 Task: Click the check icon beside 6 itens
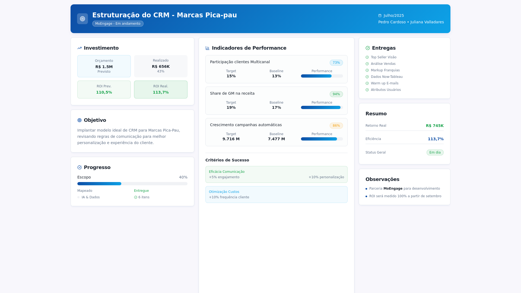tap(136, 197)
